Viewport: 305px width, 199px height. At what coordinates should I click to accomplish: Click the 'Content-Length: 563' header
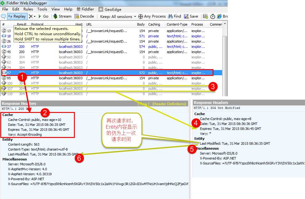(x=24, y=144)
